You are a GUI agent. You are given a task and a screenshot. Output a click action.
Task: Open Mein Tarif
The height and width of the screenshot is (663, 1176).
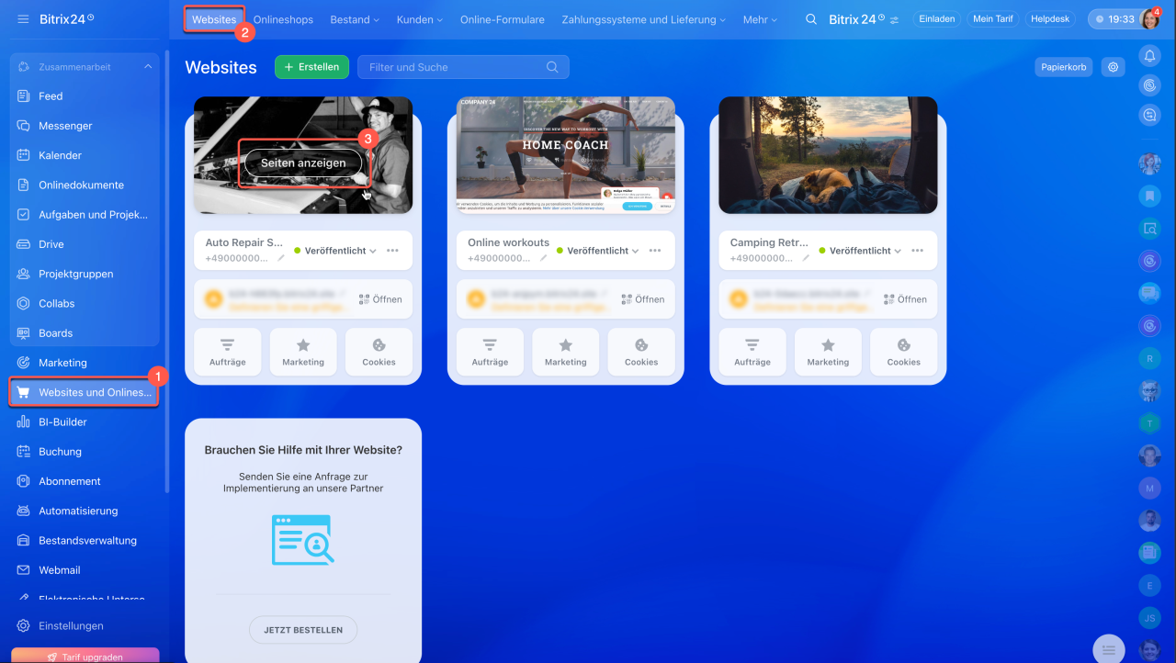993,19
